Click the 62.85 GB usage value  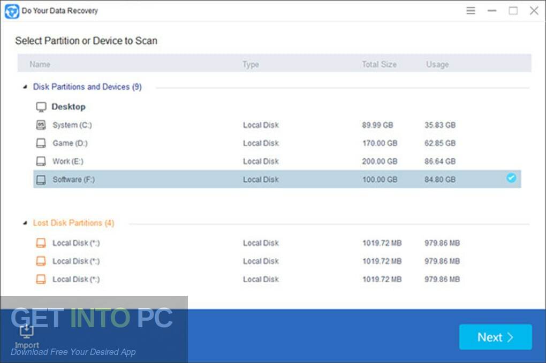[440, 143]
